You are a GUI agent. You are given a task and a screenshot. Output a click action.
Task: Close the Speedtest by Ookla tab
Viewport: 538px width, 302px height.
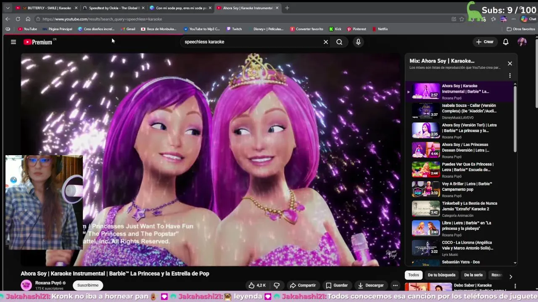point(143,8)
